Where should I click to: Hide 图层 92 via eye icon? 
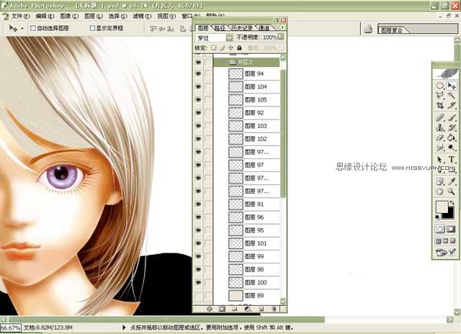click(x=199, y=113)
